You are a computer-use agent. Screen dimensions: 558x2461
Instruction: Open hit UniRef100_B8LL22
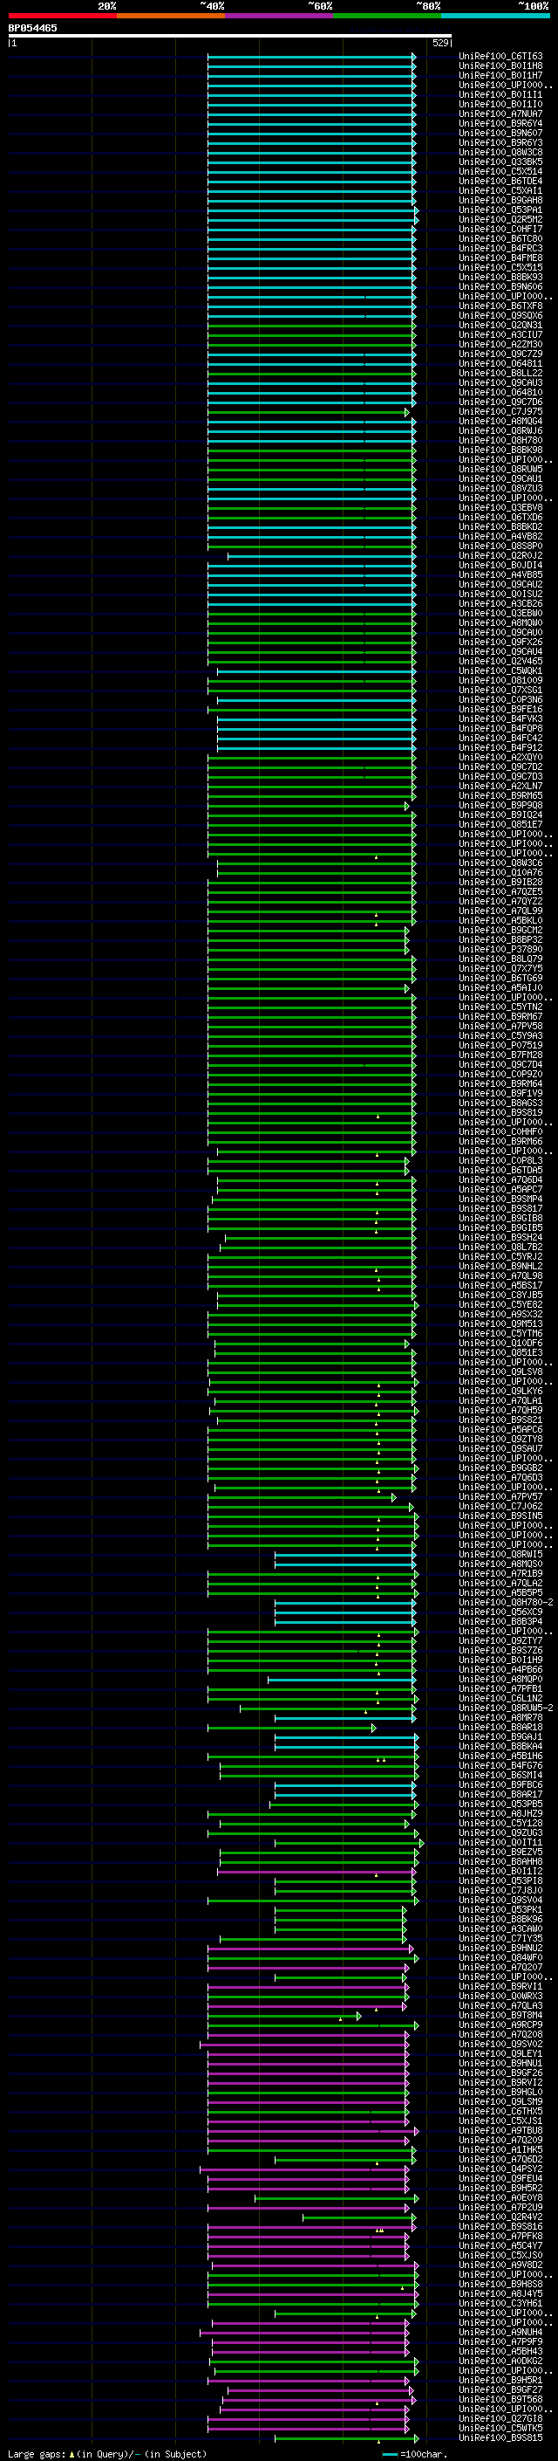pyautogui.click(x=500, y=373)
